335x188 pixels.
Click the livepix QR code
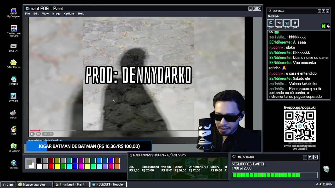300,126
